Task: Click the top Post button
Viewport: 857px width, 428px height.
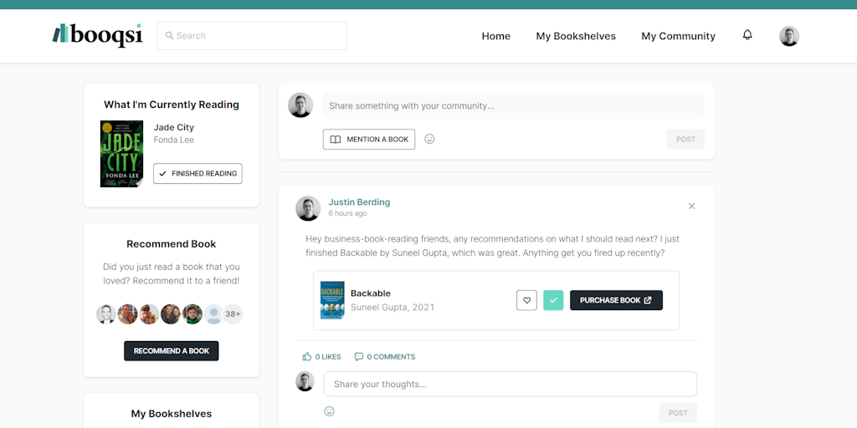Action: (685, 140)
